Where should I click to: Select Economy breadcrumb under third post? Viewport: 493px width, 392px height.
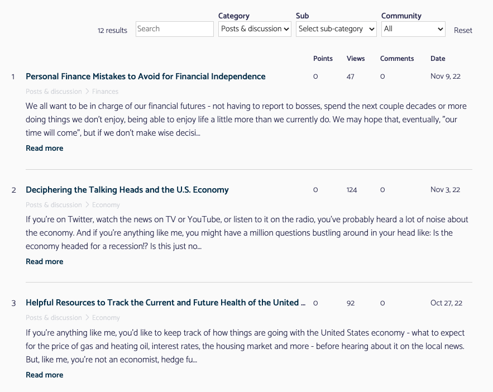(x=106, y=318)
